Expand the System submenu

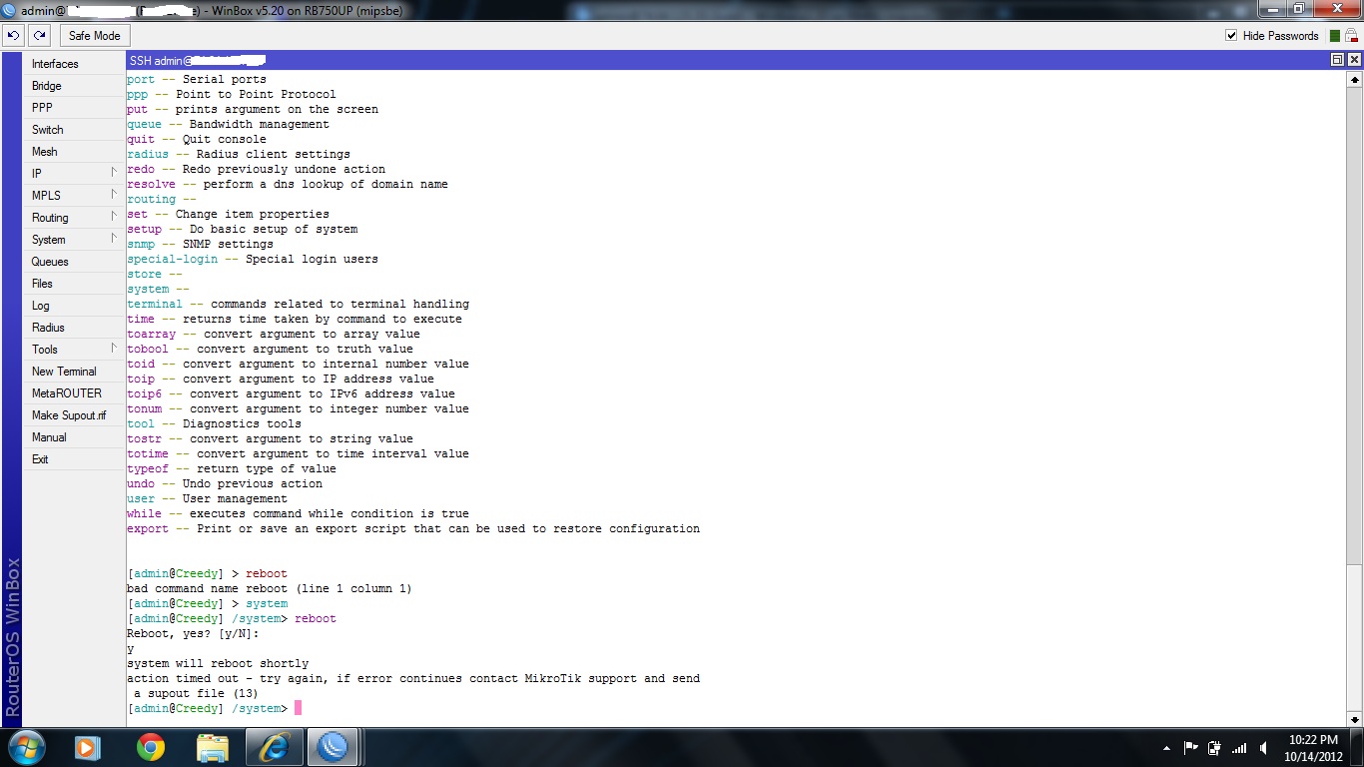(72, 240)
